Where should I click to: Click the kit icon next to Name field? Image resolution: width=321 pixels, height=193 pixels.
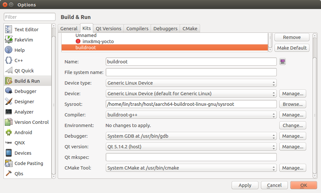click(x=283, y=62)
